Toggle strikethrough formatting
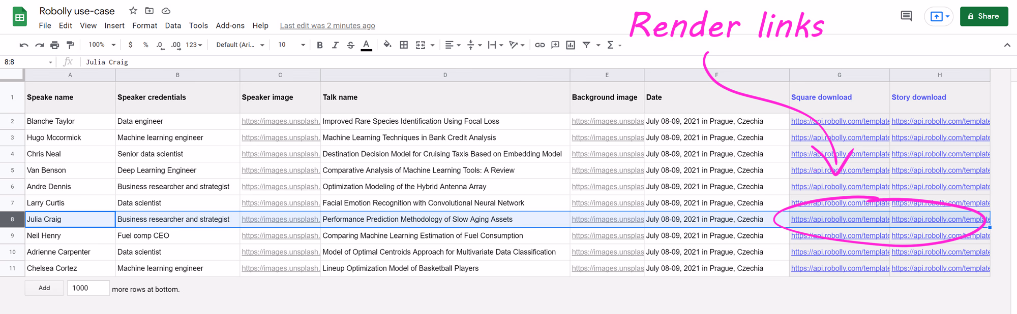The height and width of the screenshot is (314, 1017). (350, 45)
